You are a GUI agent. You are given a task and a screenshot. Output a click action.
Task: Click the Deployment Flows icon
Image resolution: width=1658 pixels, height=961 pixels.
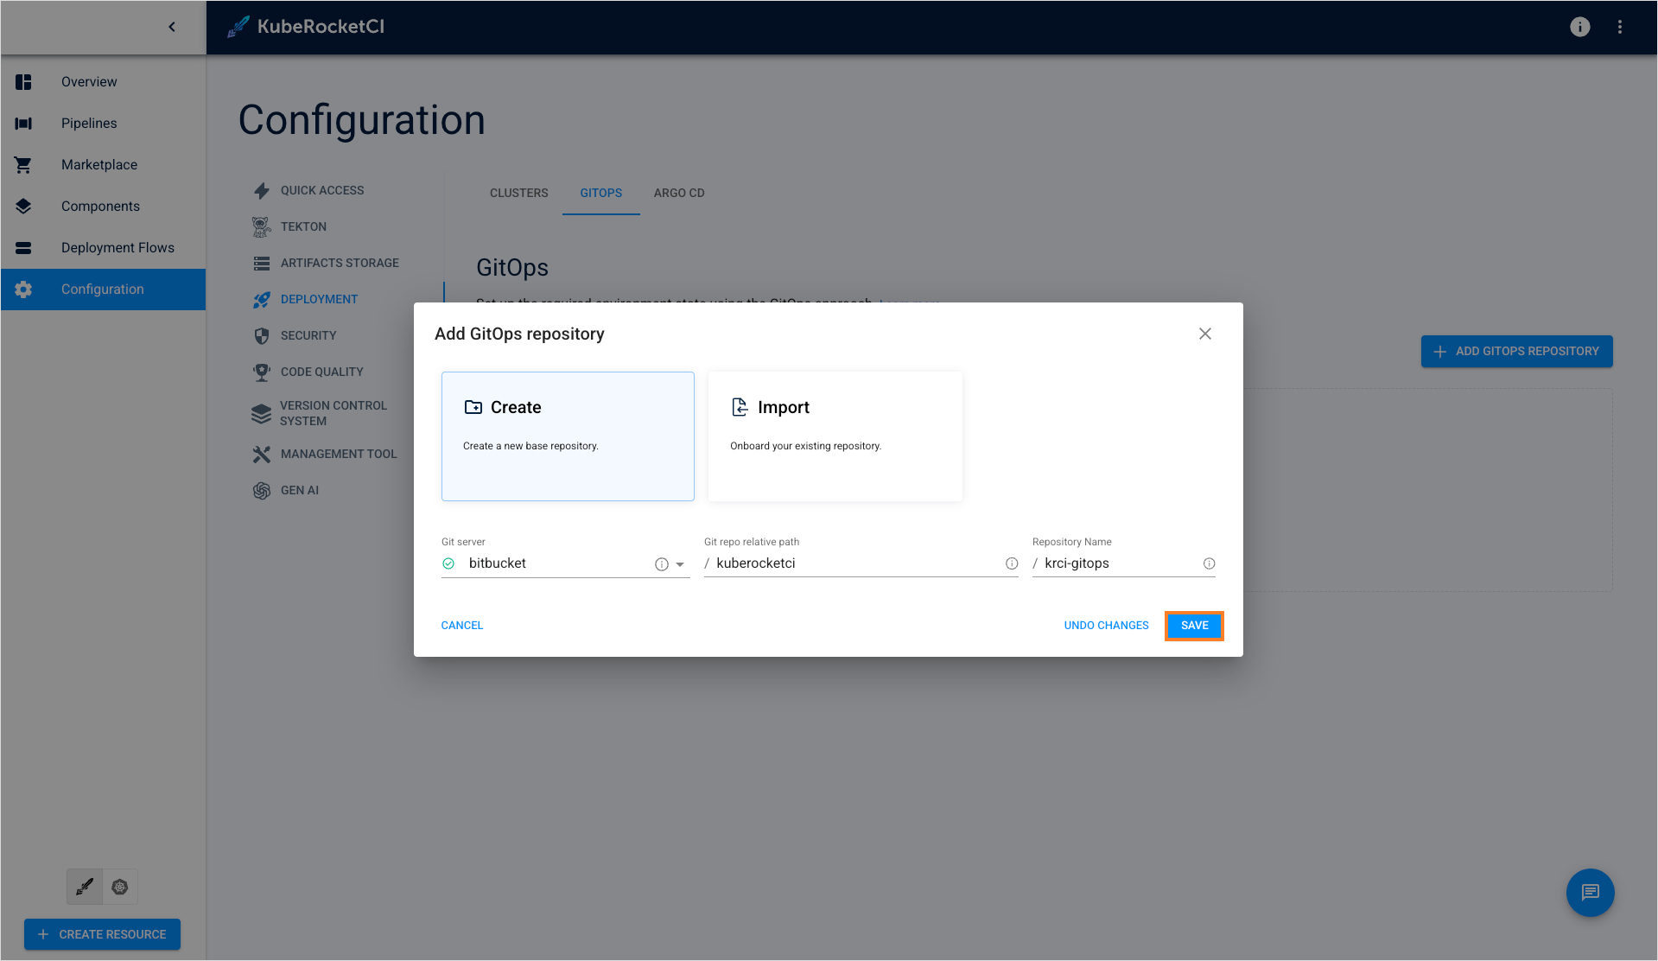pyautogui.click(x=23, y=248)
